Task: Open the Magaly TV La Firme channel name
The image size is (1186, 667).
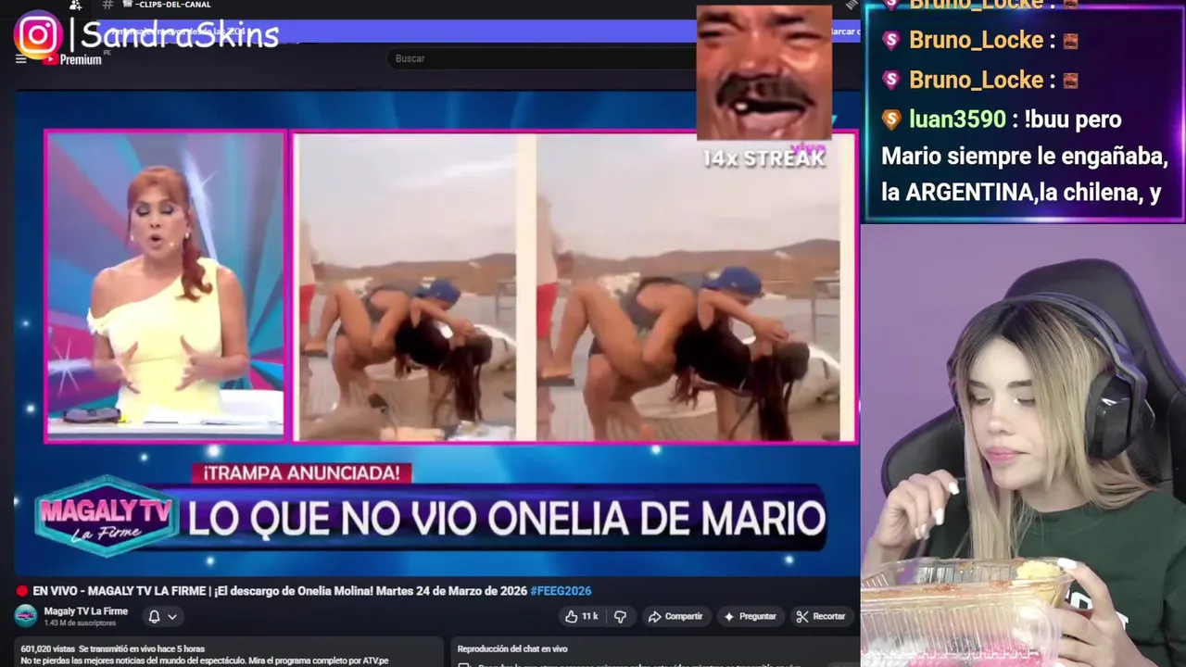Action: click(86, 611)
